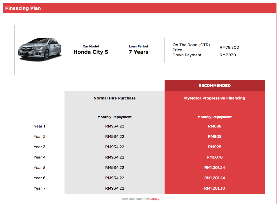Click the 'Year 6' row label
The height and width of the screenshot is (204, 279).
(40, 178)
